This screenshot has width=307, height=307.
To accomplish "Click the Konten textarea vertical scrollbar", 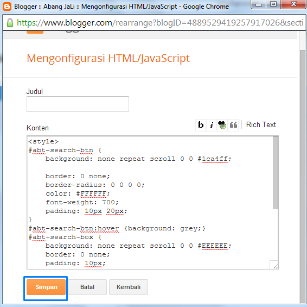I will 276,172.
